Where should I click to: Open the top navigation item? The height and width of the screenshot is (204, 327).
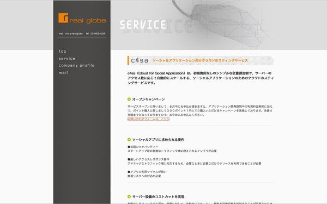[x=62, y=51]
